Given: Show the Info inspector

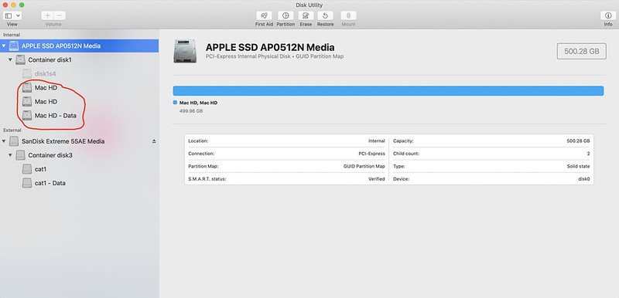Looking at the screenshot, I should [608, 15].
